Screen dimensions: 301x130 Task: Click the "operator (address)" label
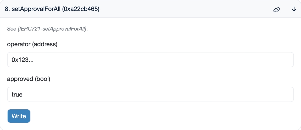[x=32, y=44]
